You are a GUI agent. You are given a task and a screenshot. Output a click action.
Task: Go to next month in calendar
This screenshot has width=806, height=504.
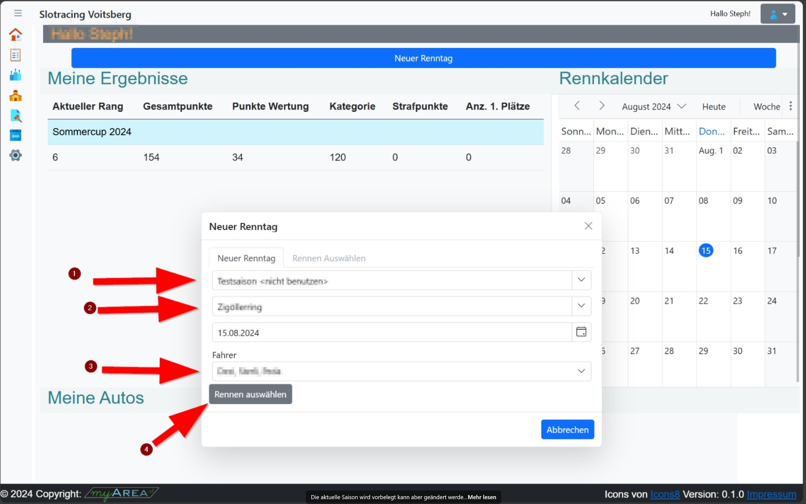tap(602, 106)
